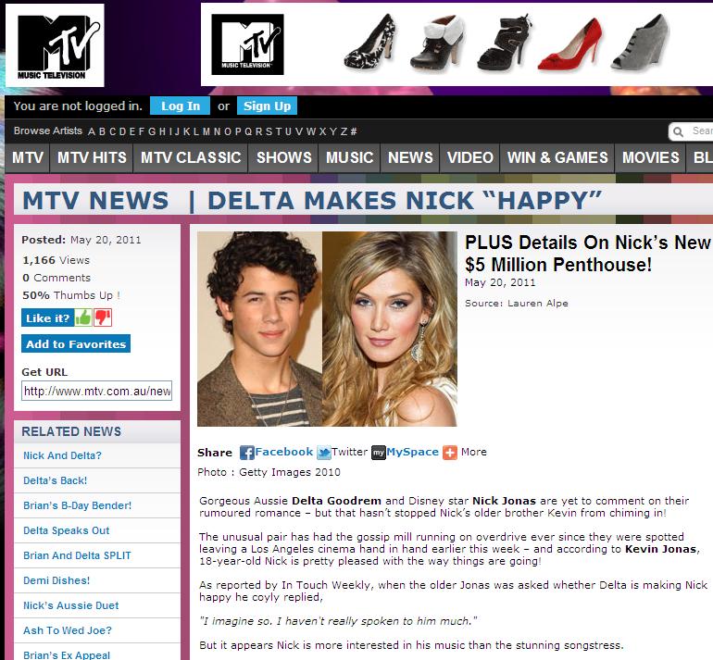Click the magnifying glass search icon
The image size is (713, 660).
pos(678,131)
